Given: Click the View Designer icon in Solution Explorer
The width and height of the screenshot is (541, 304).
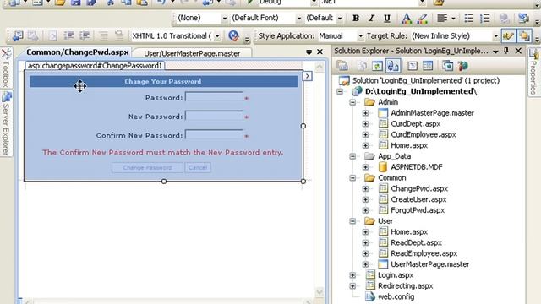Looking at the screenshot, I should [428, 66].
